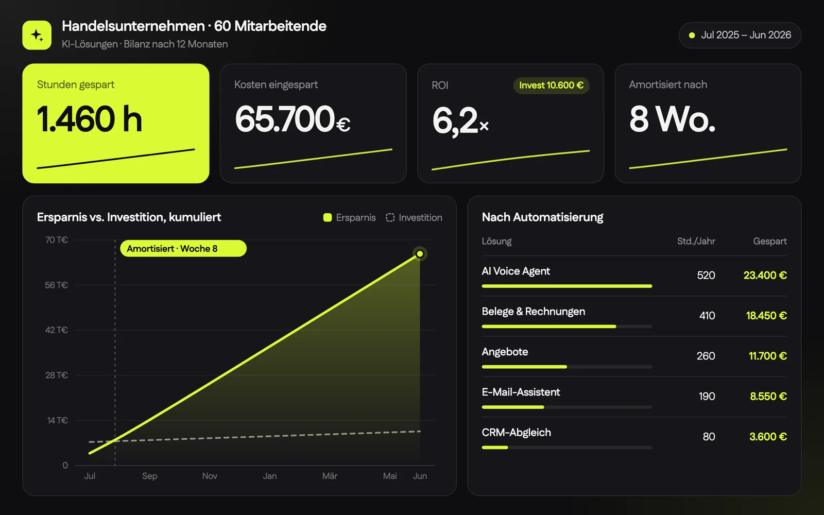Click the 520 hours value
The width and height of the screenshot is (824, 515).
[706, 276]
